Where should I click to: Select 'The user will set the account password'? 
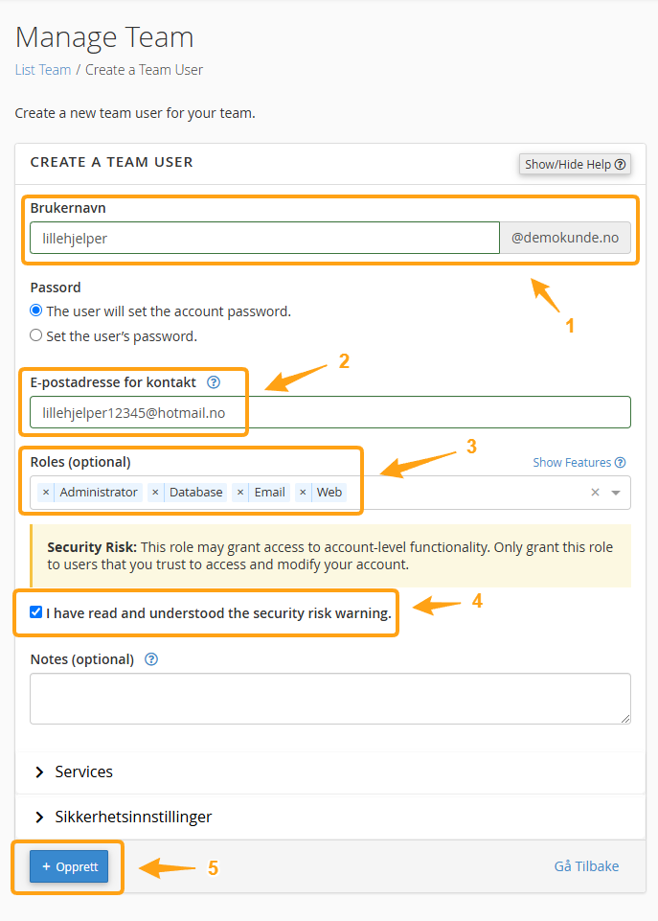point(36,311)
